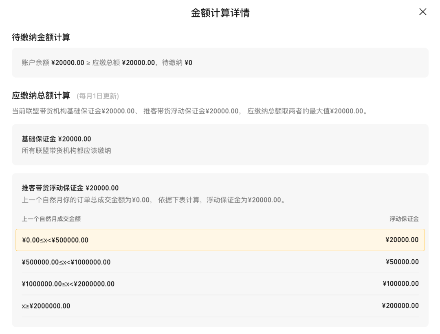The image size is (440, 334).
Task: Click the 上一个自然月成交金额 column header
Action: [x=51, y=219]
